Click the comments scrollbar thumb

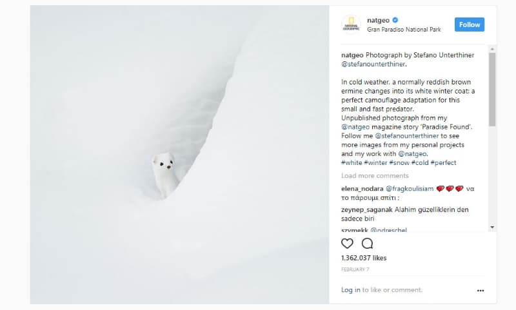(492, 90)
